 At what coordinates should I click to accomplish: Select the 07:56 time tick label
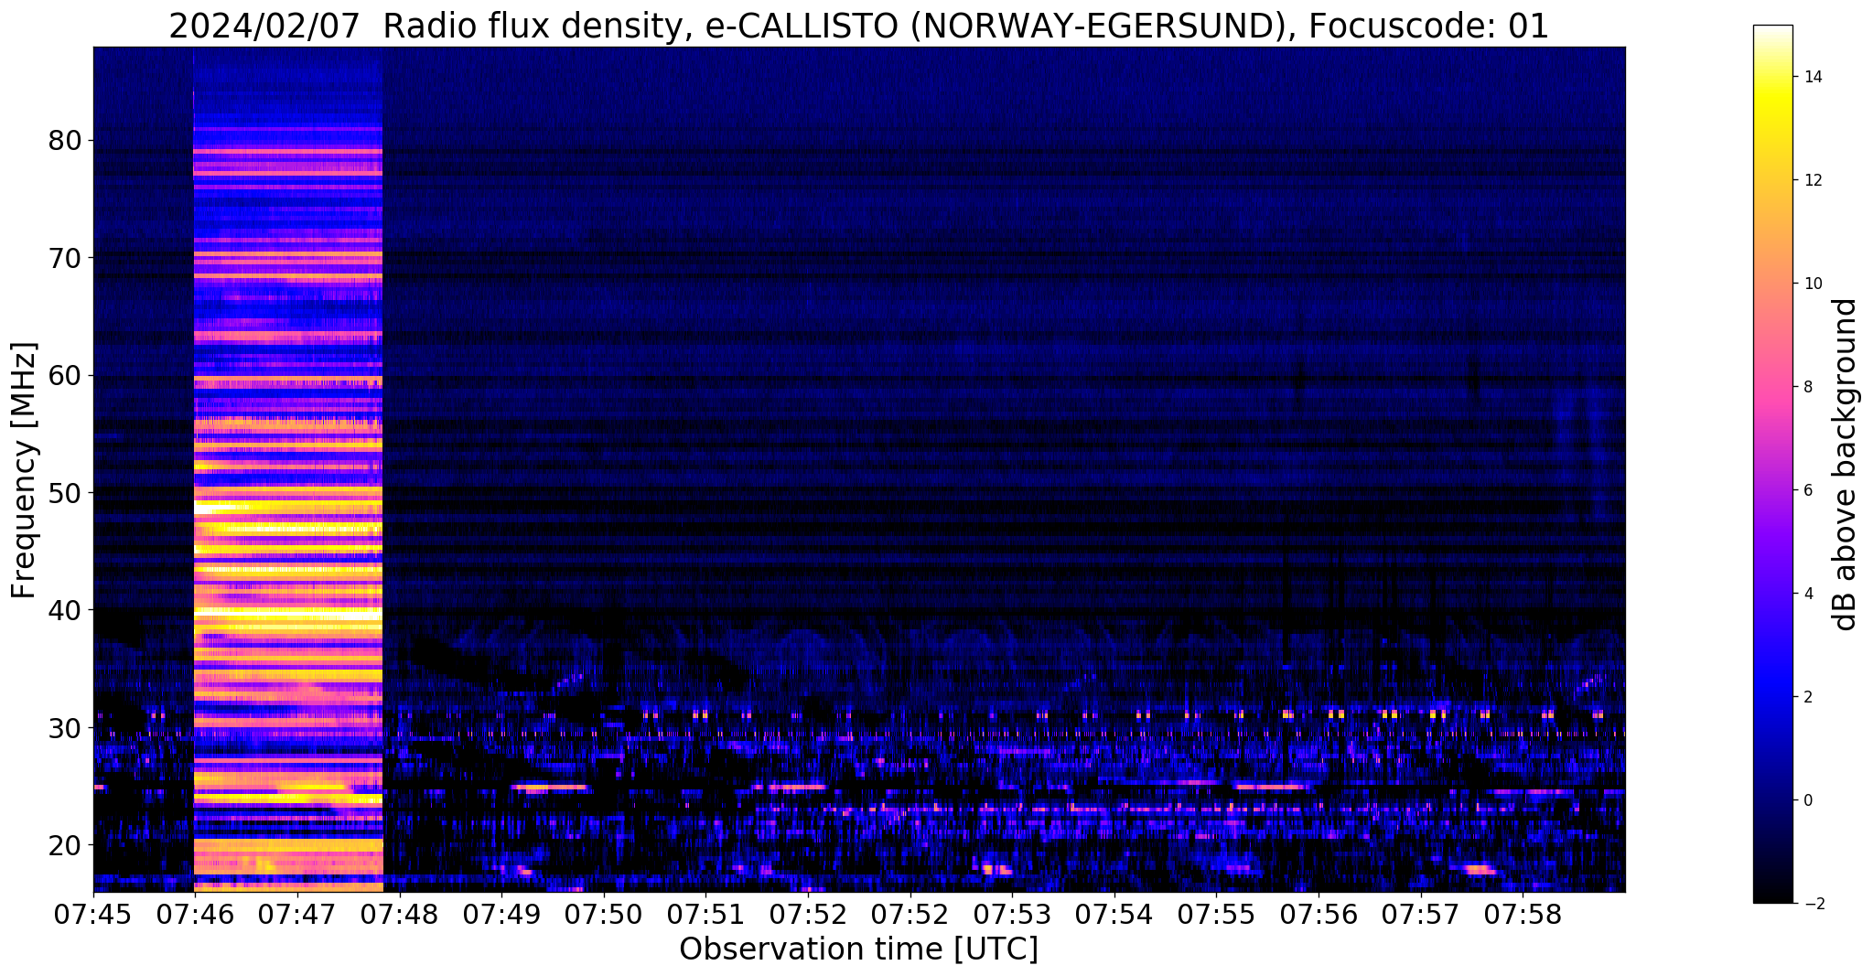[1319, 913]
